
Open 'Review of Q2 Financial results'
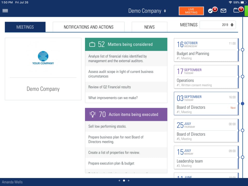click(126, 87)
